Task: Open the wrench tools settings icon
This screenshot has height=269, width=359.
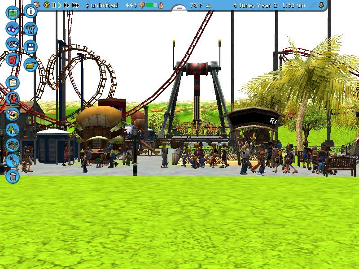Action: [x=30, y=29]
